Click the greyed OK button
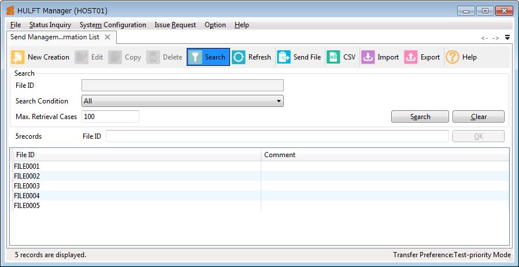519x267 pixels. pos(479,136)
